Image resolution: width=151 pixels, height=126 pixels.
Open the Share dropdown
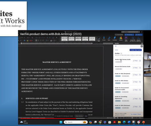(139, 35)
